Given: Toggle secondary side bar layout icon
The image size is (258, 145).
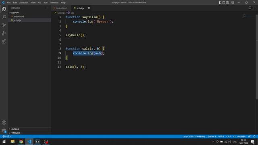Looking at the screenshot, I should pos(227,2).
